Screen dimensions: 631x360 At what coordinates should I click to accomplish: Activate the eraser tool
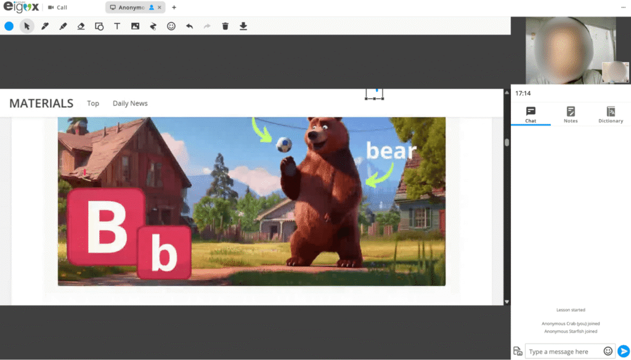[81, 26]
